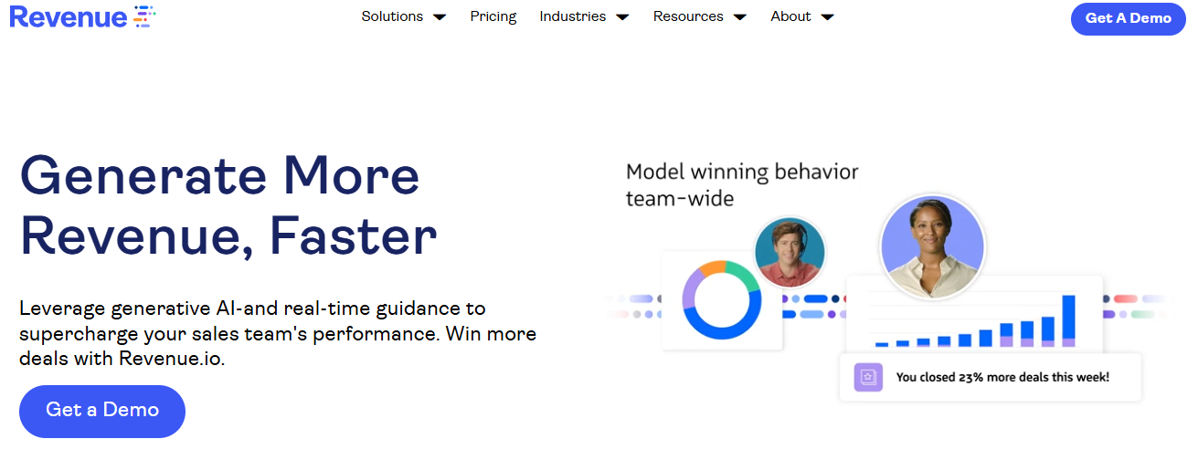This screenshot has width=1198, height=460.
Task: Select the About menu label
Action: (790, 16)
